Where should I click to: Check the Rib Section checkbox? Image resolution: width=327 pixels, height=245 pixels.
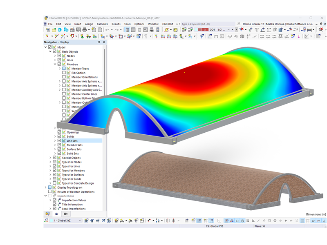(x=64, y=73)
